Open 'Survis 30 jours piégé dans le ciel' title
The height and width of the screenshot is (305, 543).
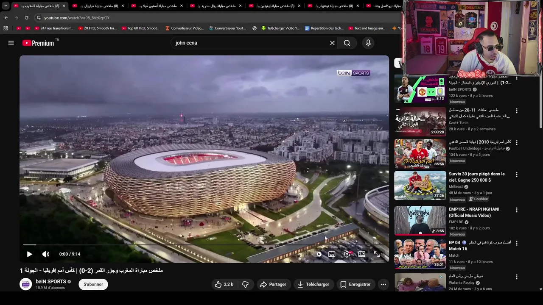477,177
